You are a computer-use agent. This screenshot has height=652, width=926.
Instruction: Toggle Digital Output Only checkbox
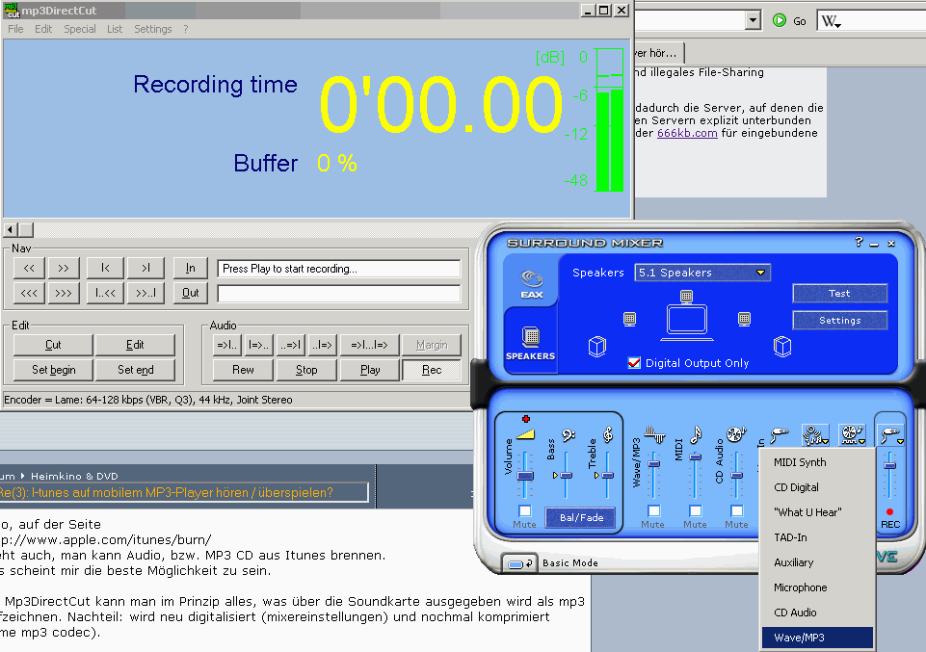(x=634, y=363)
